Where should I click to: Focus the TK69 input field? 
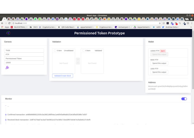(24, 50)
